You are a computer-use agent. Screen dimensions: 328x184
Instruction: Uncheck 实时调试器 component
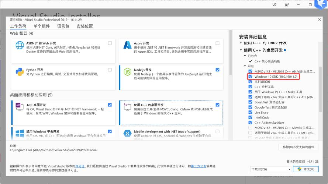pos(250,82)
